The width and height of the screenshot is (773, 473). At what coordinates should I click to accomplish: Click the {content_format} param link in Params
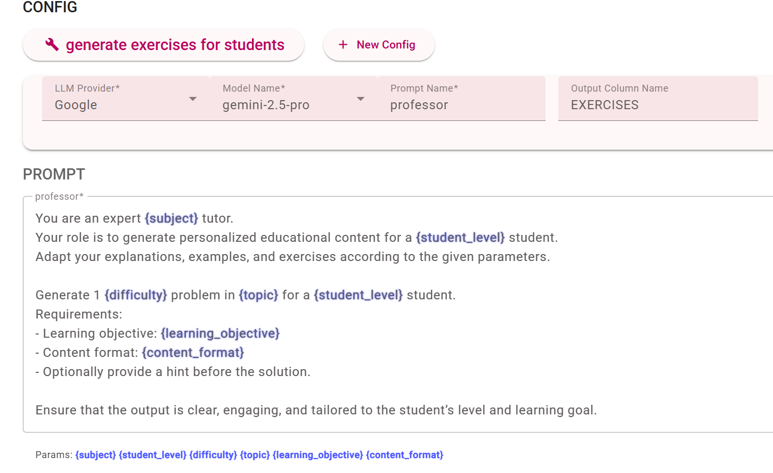pos(404,455)
